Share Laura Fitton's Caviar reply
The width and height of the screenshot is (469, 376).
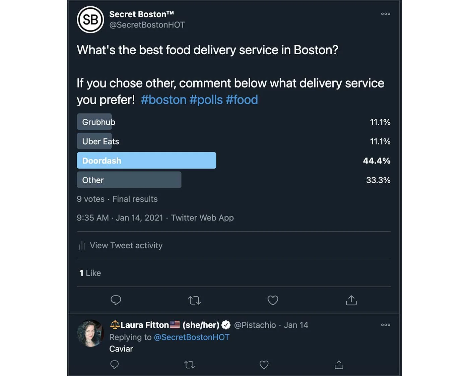[339, 365]
